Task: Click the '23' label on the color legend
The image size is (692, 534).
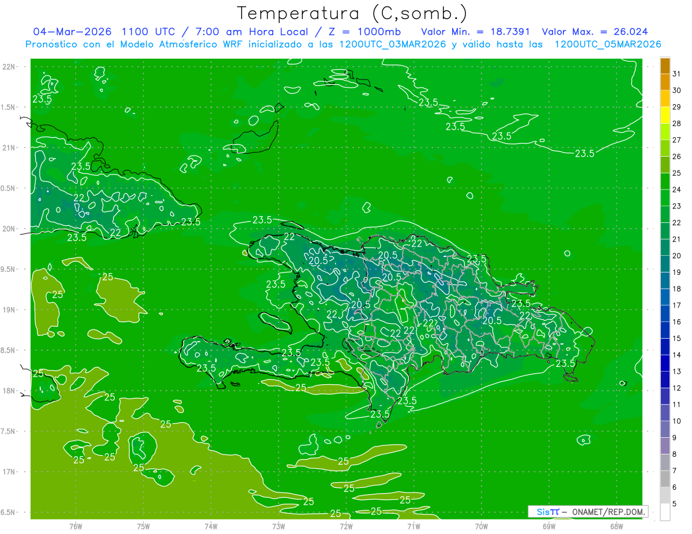Action: tap(677, 206)
